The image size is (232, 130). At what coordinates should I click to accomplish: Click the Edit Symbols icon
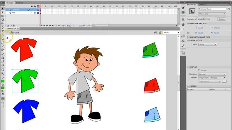tap(160, 32)
